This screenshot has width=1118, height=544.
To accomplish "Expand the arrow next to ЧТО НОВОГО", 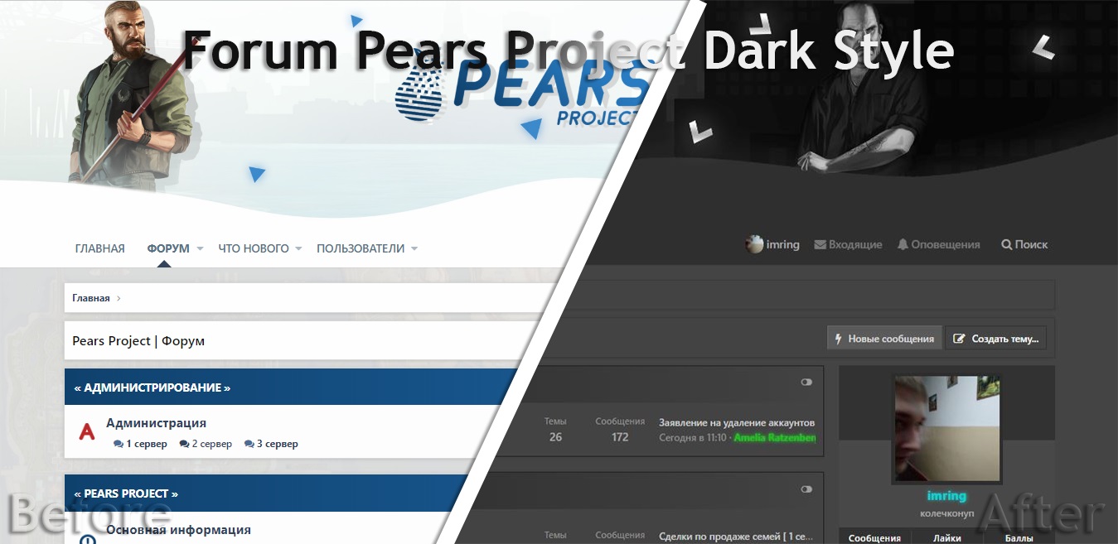I will [x=298, y=249].
